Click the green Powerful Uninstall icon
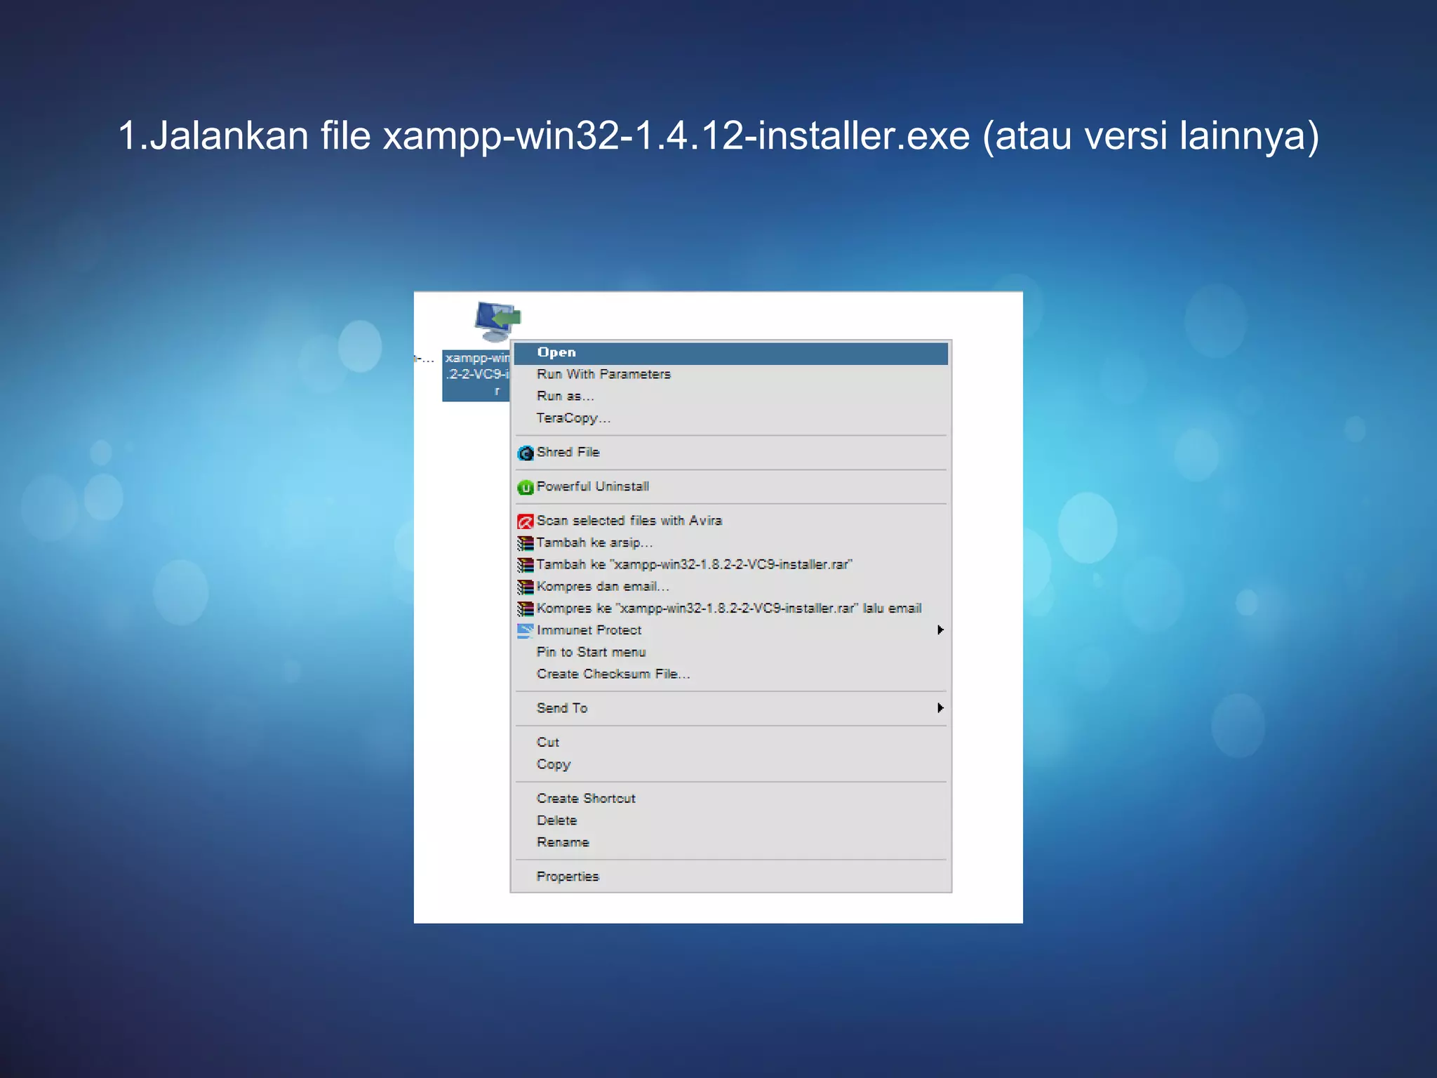 tap(525, 487)
